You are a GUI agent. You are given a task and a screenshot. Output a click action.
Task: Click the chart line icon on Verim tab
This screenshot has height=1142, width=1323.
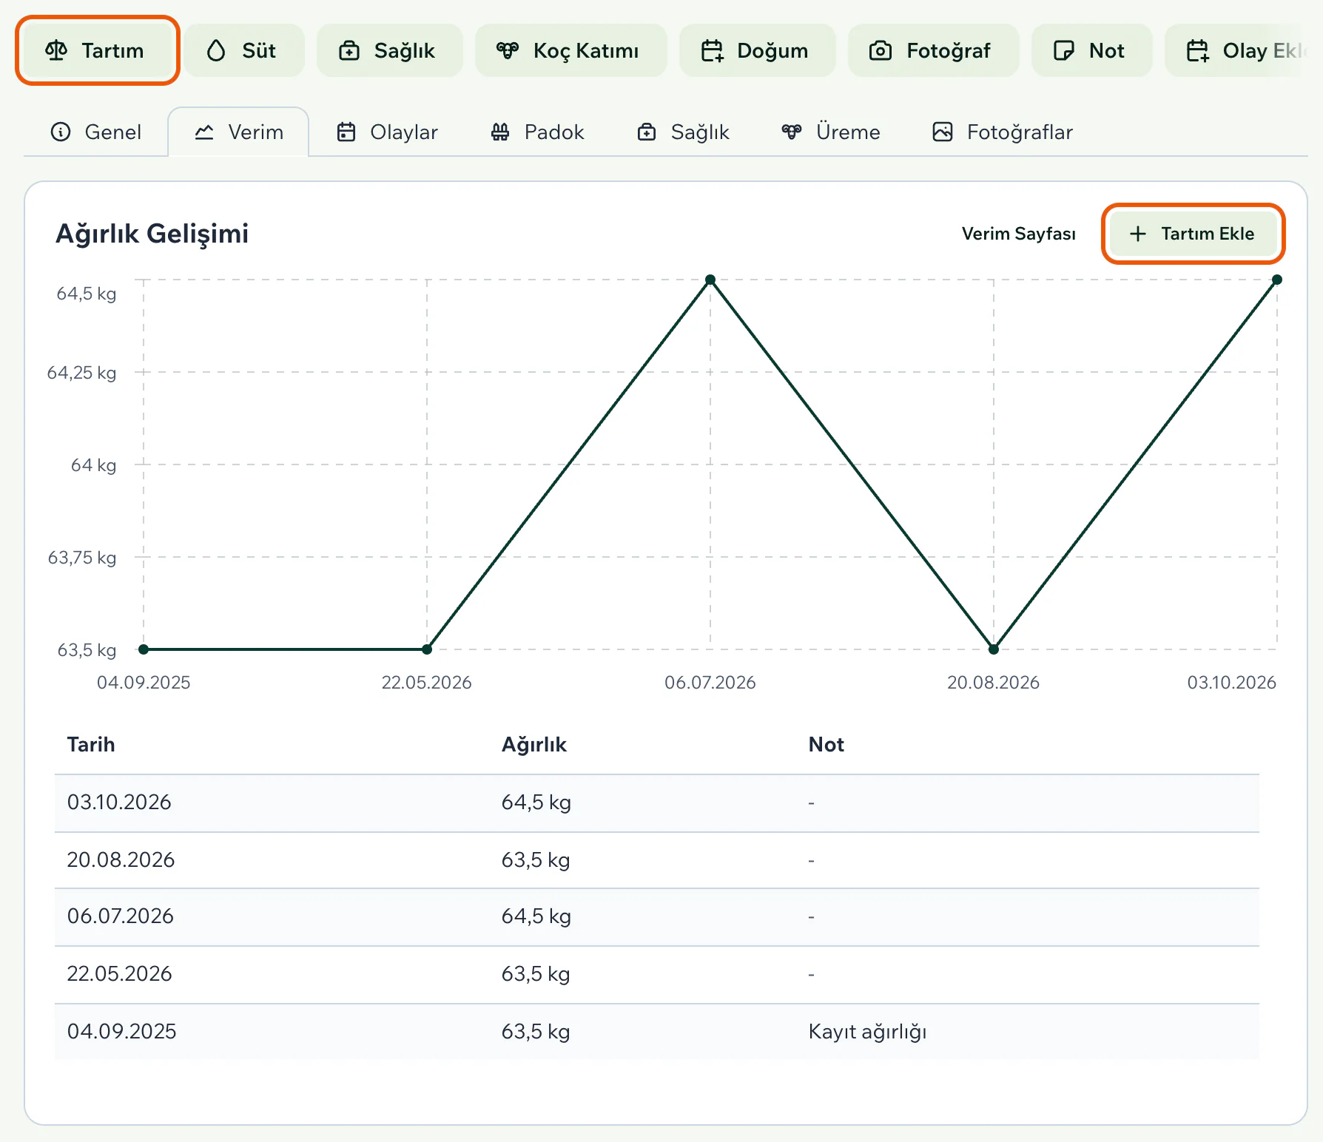coord(204,132)
